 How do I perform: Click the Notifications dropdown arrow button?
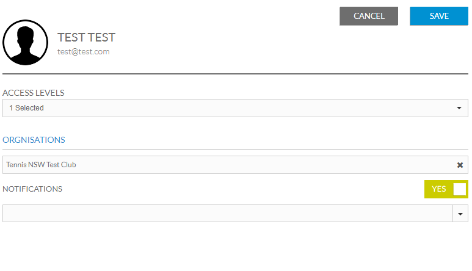point(460,214)
